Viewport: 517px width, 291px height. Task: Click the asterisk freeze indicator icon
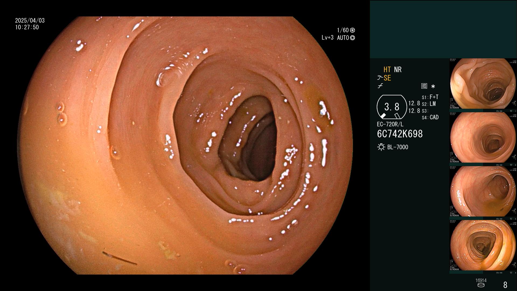[433, 86]
